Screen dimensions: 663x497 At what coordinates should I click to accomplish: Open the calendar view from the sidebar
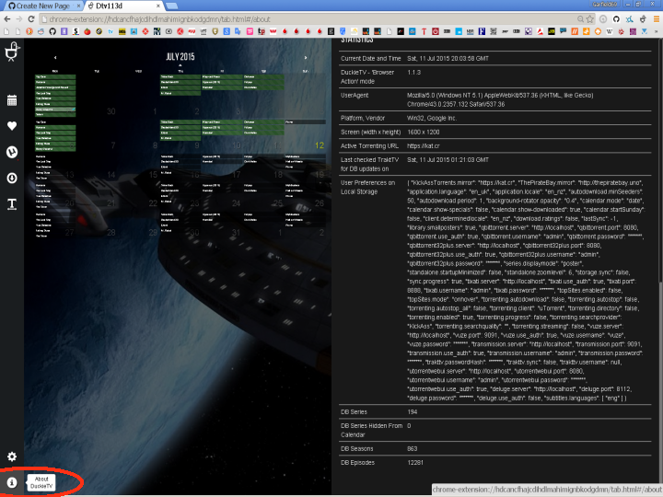click(12, 100)
